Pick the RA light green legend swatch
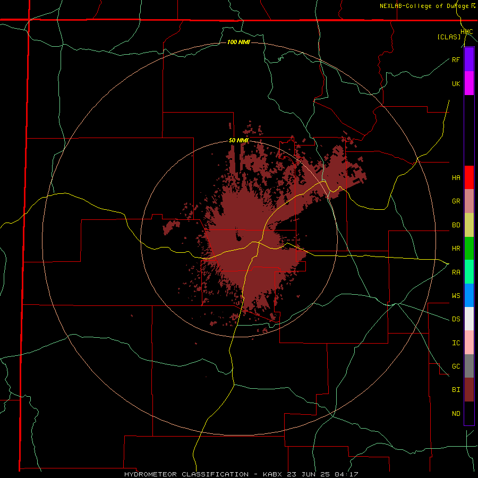 469,272
